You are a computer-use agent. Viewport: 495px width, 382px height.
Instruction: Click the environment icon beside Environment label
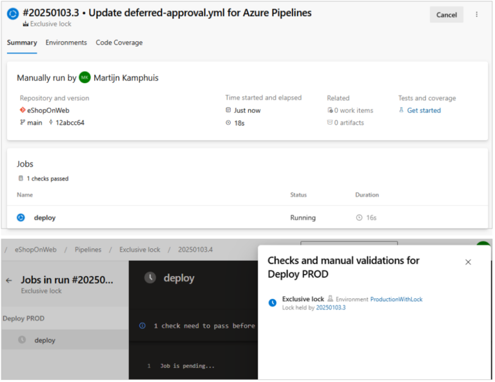tap(330, 299)
